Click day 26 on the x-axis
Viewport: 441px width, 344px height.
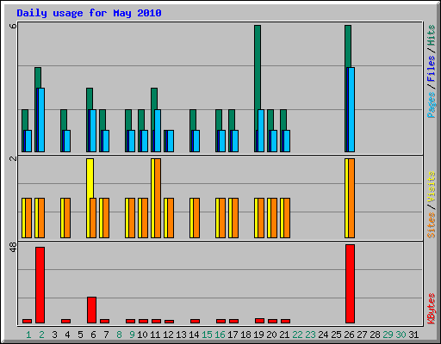pyautogui.click(x=349, y=335)
